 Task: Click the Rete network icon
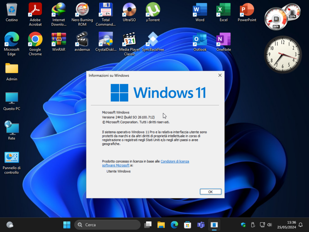[12, 131]
